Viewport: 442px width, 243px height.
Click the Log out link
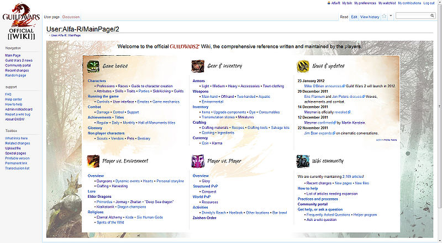point(429,3)
